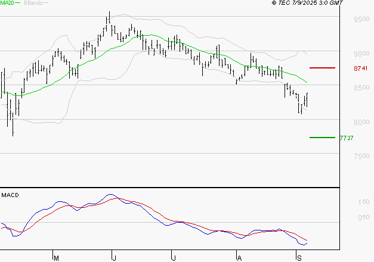Image resolution: width=374 pixels, height=262 pixels.
Task: Click the 050 MACD axis label
Action: coord(364,217)
